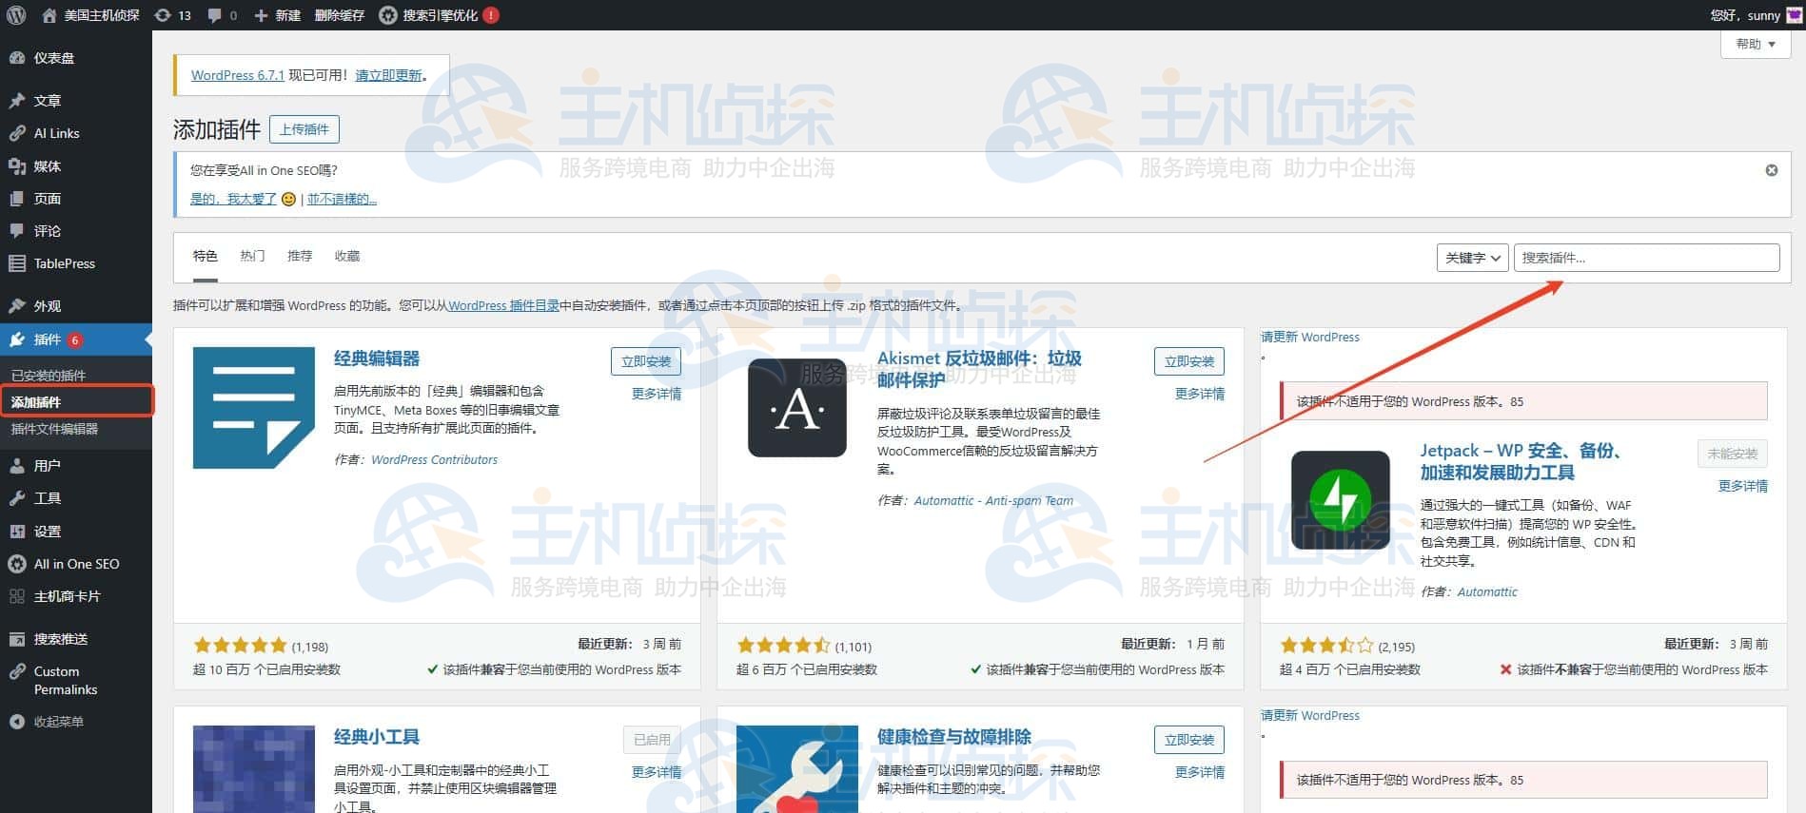Screen dimensions: 1806x813
Task: Click 已启用 button for 经典小工具
Action: coord(652,740)
